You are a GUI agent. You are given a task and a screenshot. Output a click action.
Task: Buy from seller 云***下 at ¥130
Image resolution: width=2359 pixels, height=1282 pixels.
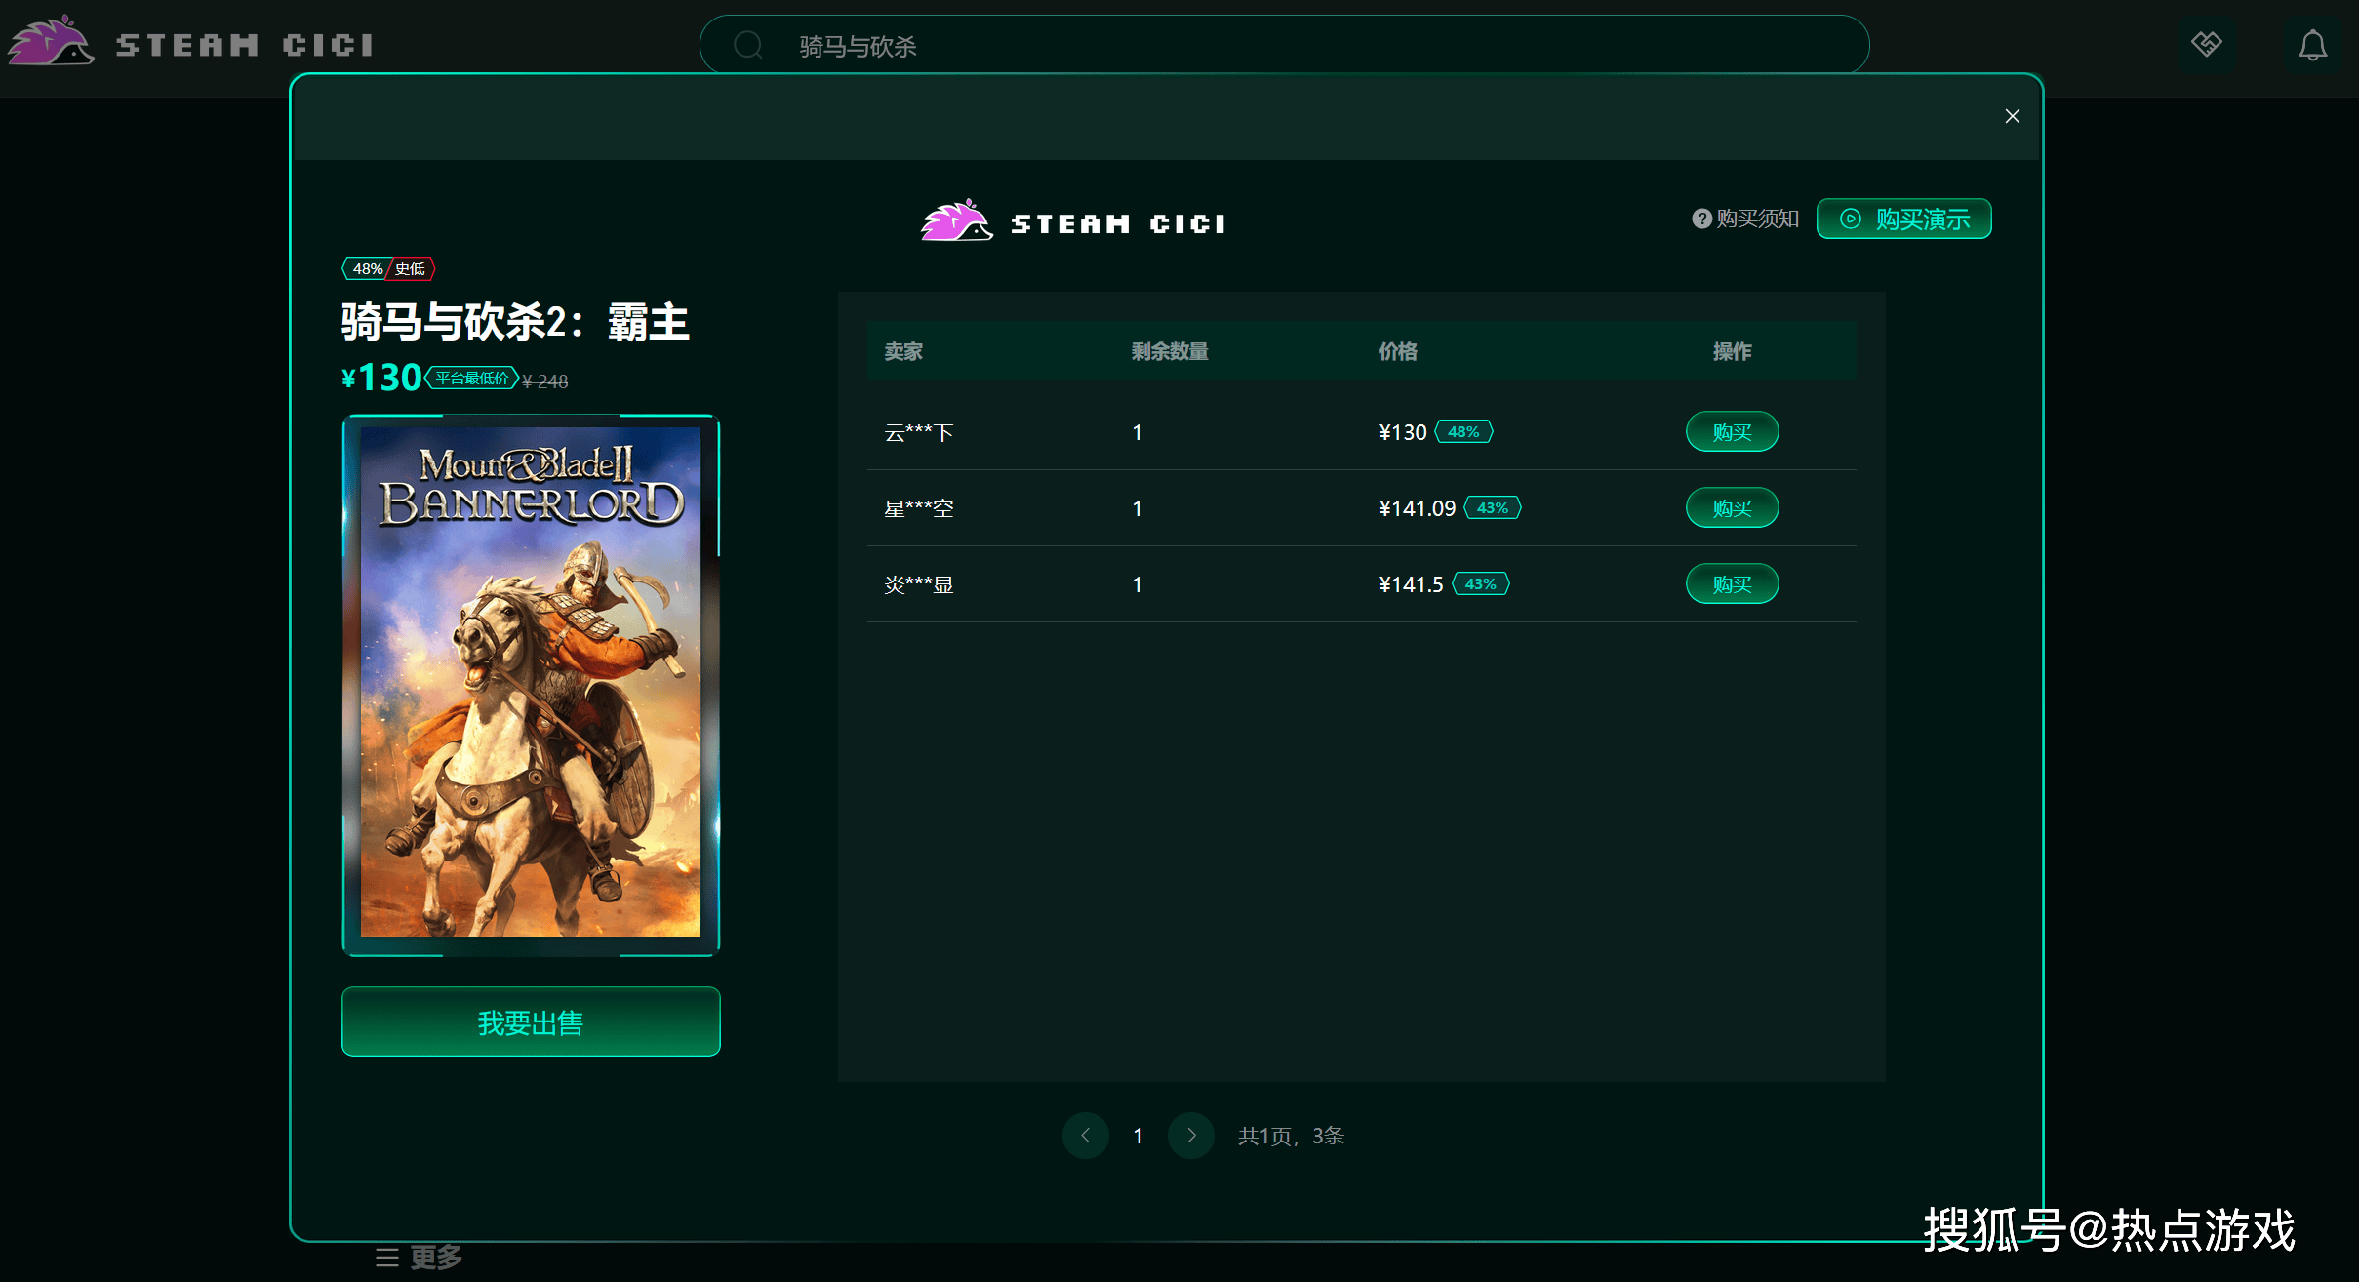pos(1732,432)
